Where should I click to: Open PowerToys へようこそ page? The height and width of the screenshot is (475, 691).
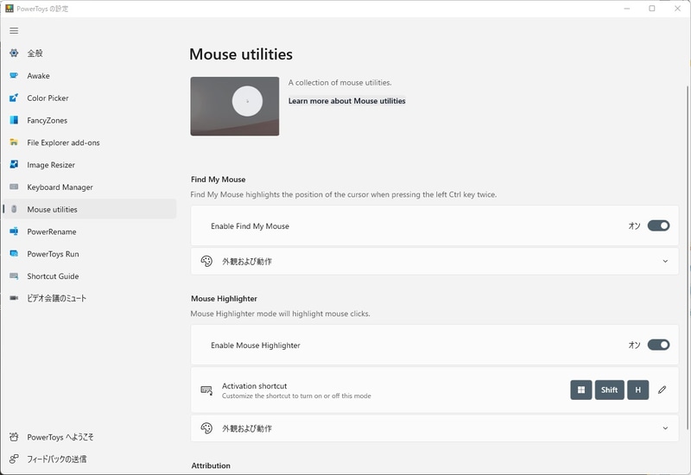90,437
